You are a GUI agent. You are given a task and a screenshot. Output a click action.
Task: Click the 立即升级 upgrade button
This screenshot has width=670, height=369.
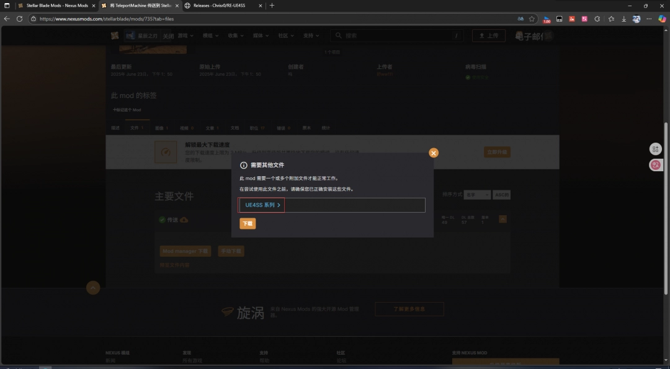pyautogui.click(x=496, y=151)
